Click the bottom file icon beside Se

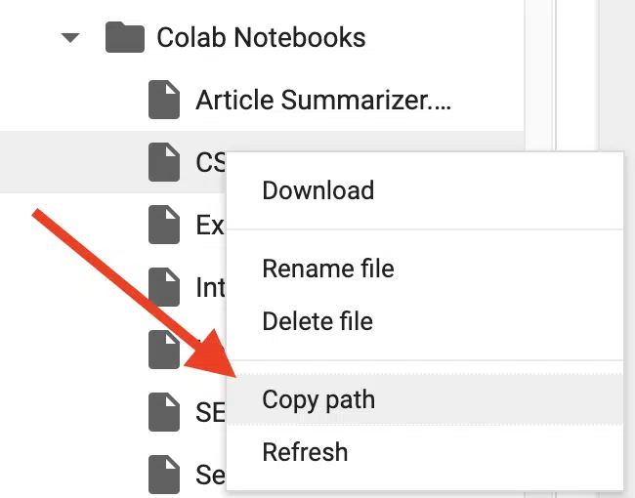164,475
